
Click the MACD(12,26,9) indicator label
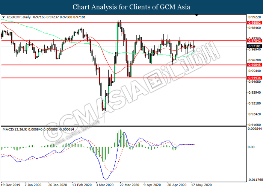tap(15, 129)
